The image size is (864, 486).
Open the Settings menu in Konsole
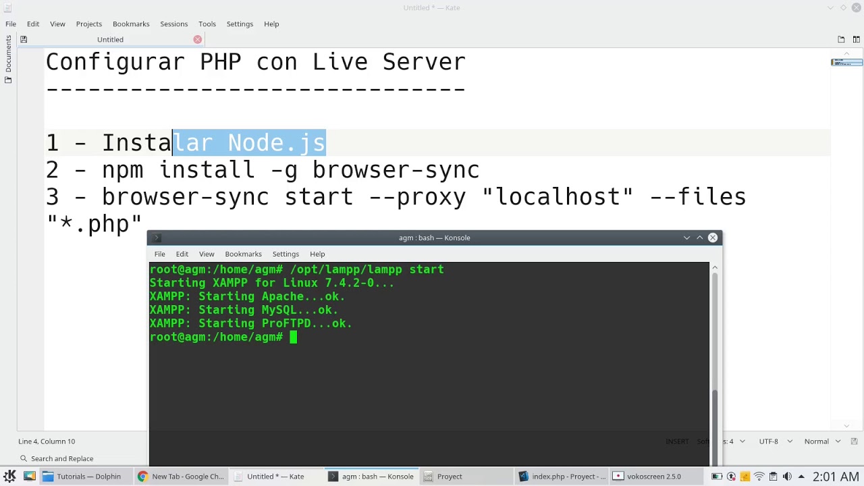click(x=286, y=254)
